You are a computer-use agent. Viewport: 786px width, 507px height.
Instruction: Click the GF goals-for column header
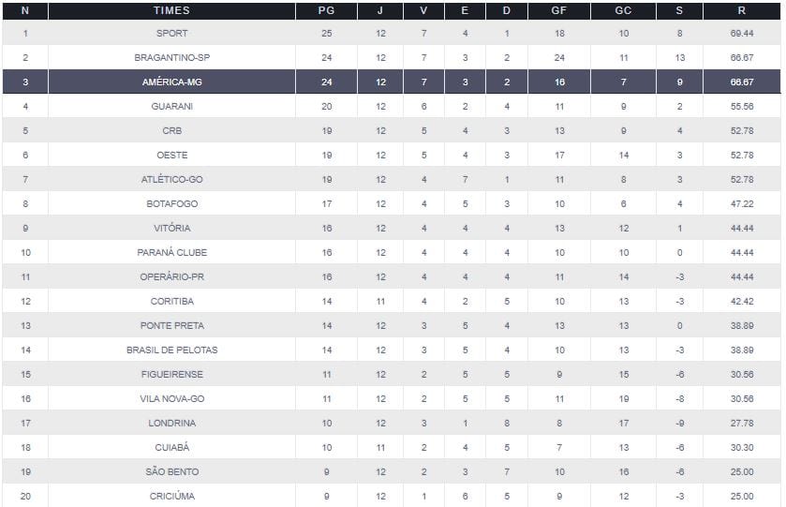point(559,10)
